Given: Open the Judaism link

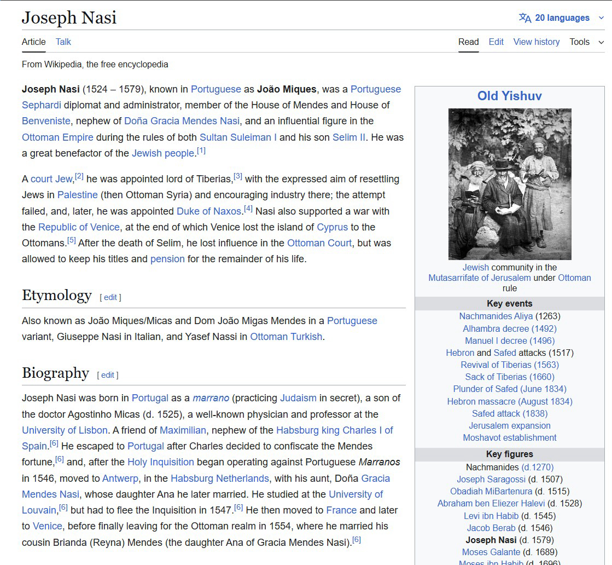Looking at the screenshot, I should click(298, 398).
